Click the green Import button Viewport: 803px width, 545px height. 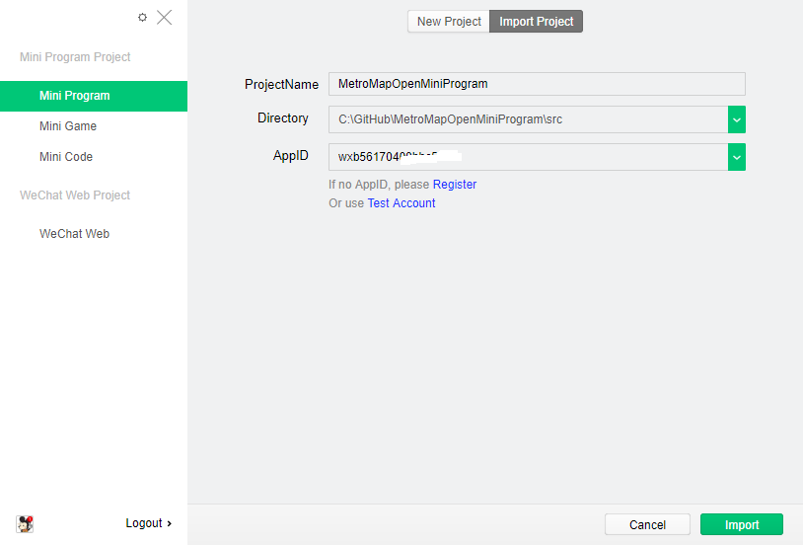coord(742,524)
